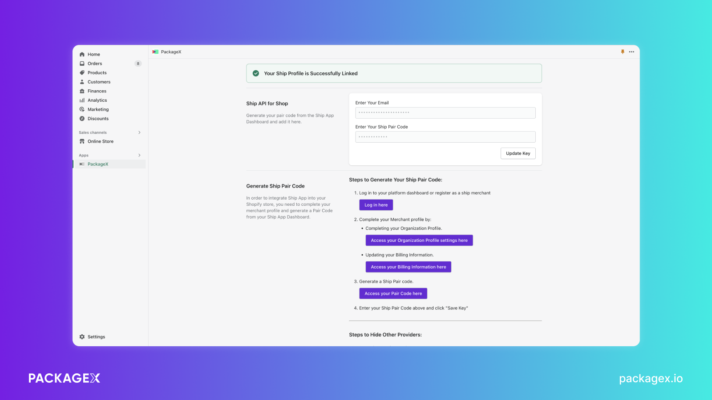
Task: Expand the Sales channels chevron
Action: pos(139,132)
